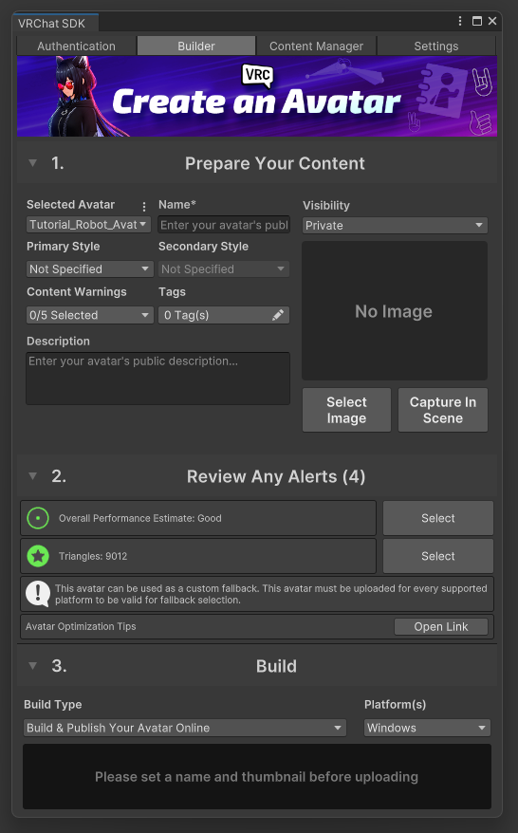Click the Triangles: 9012 text
The height and width of the screenshot is (833, 518).
[93, 556]
